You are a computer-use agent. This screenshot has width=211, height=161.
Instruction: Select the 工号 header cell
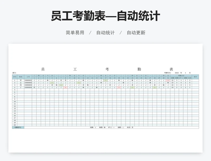click(x=28, y=77)
